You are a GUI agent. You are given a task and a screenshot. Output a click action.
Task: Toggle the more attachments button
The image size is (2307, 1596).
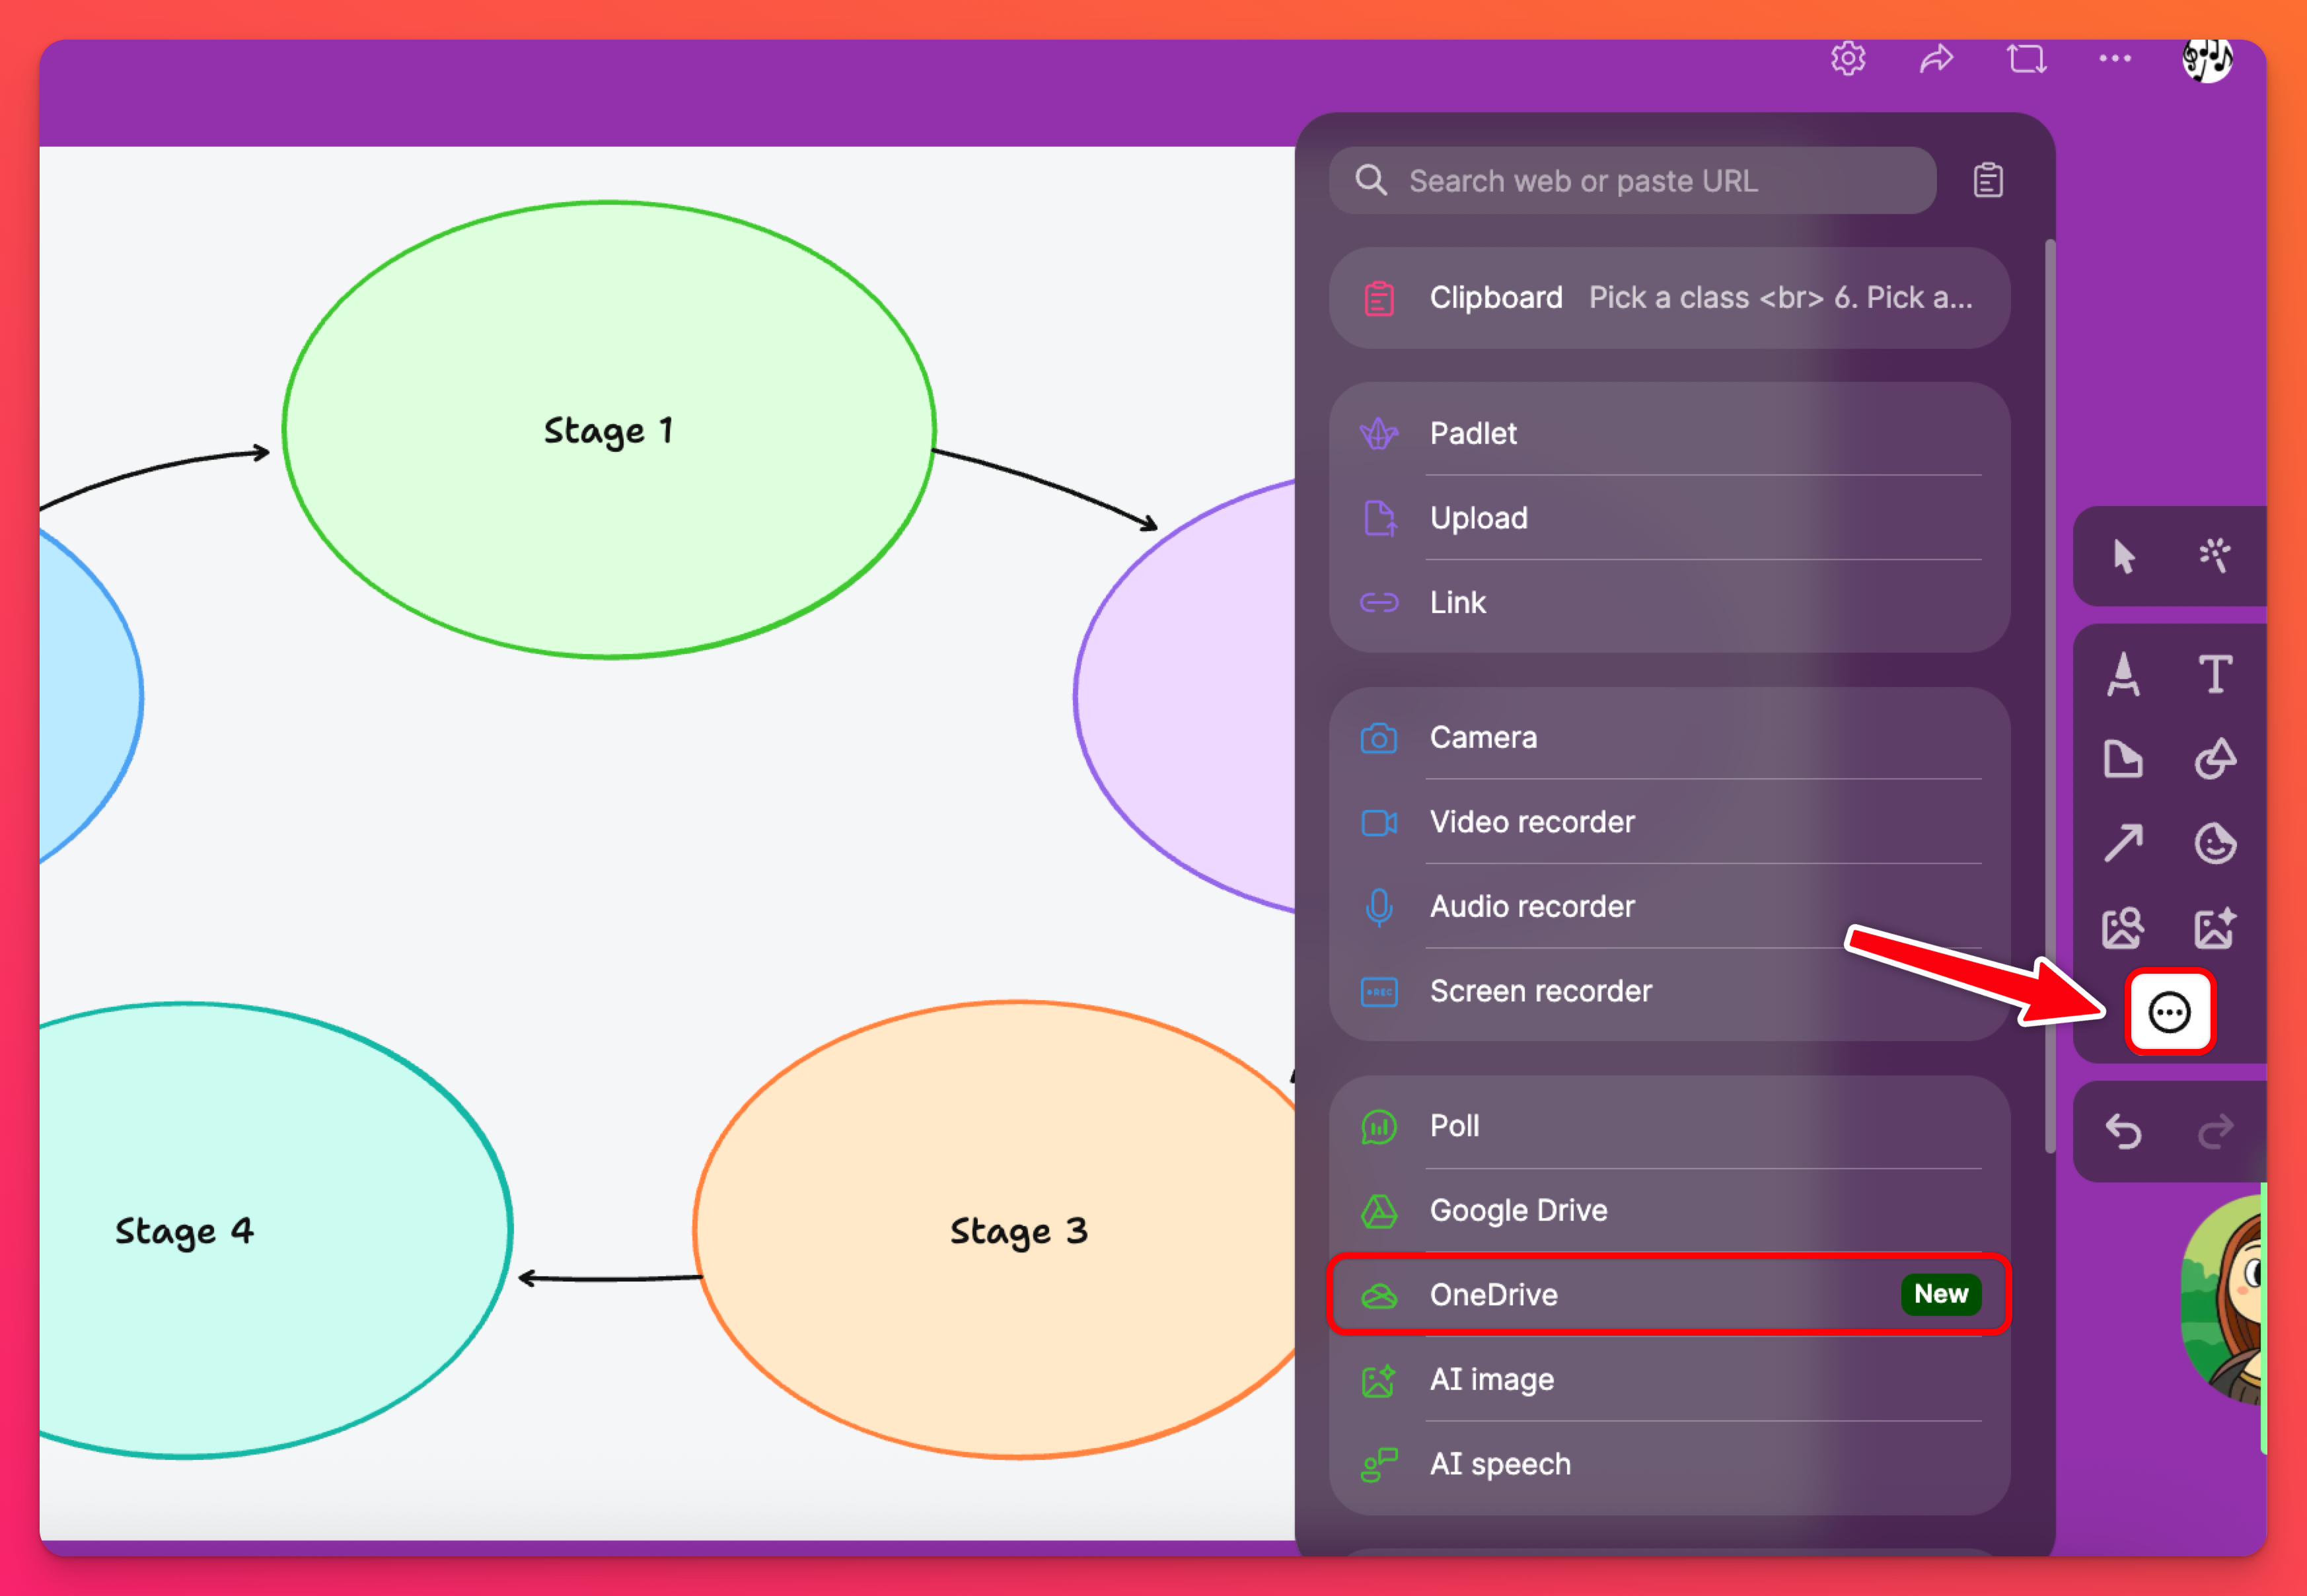click(2169, 1012)
